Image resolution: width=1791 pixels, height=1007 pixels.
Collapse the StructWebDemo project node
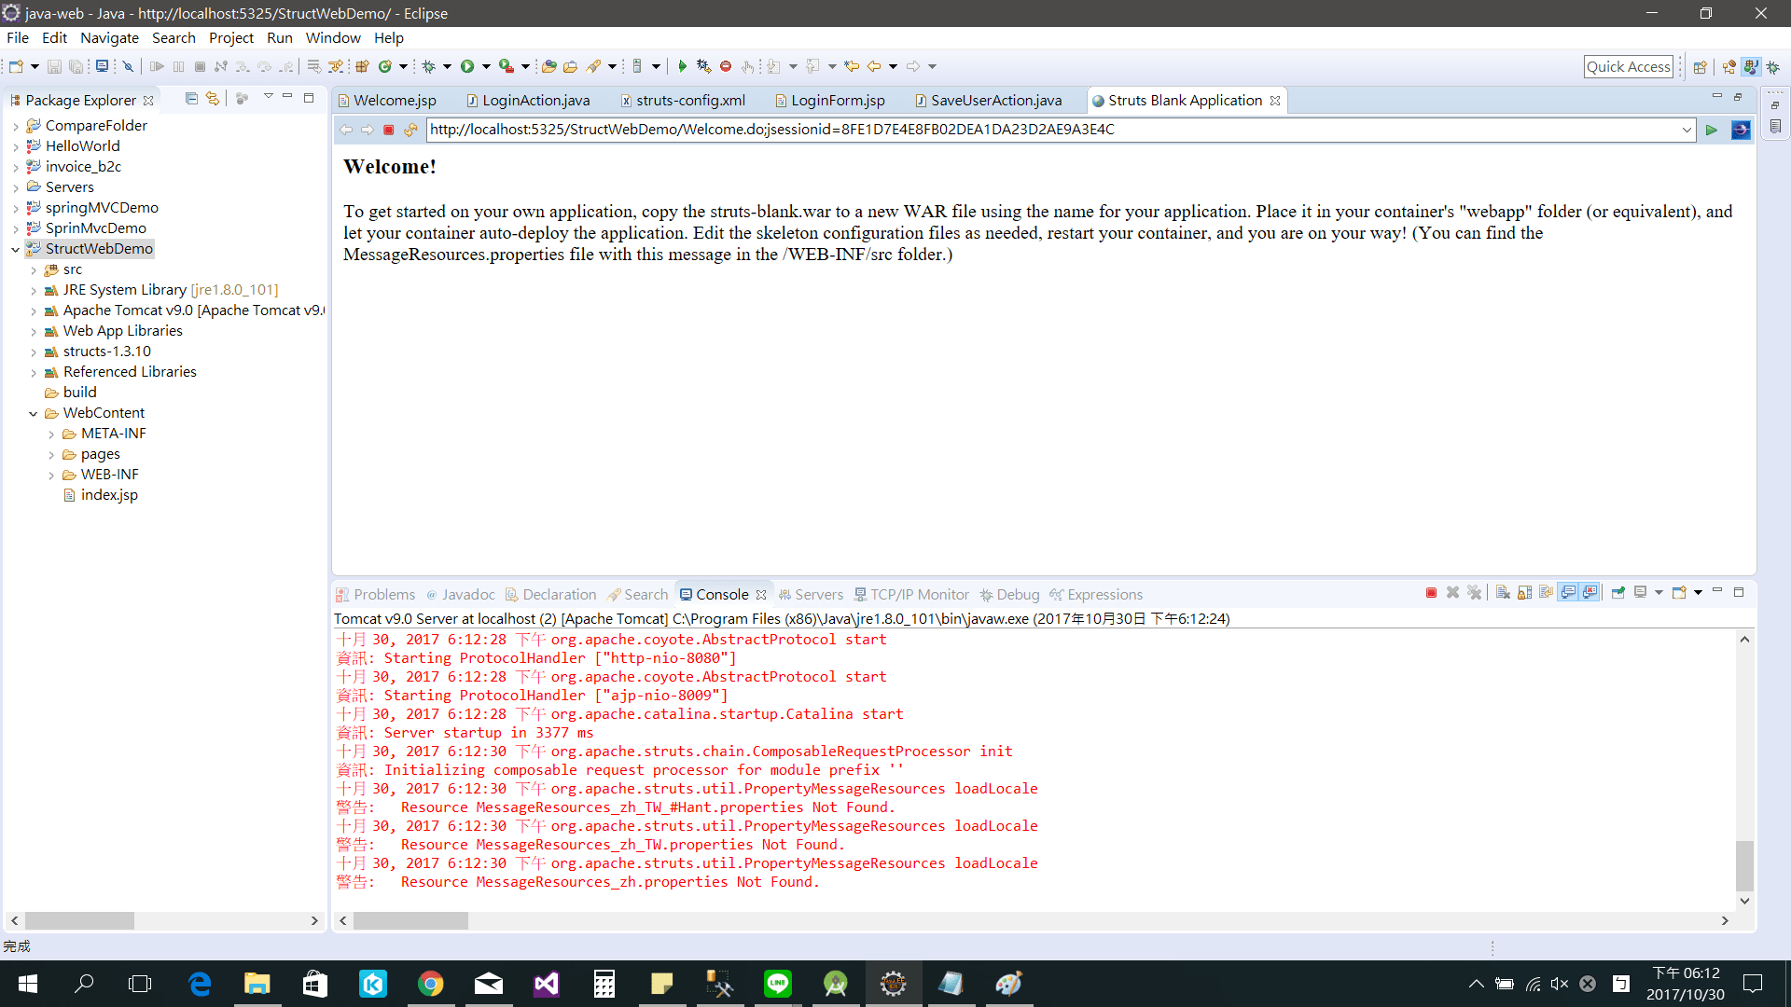16,249
